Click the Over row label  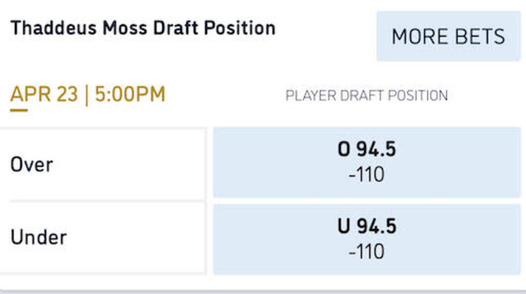(x=32, y=165)
